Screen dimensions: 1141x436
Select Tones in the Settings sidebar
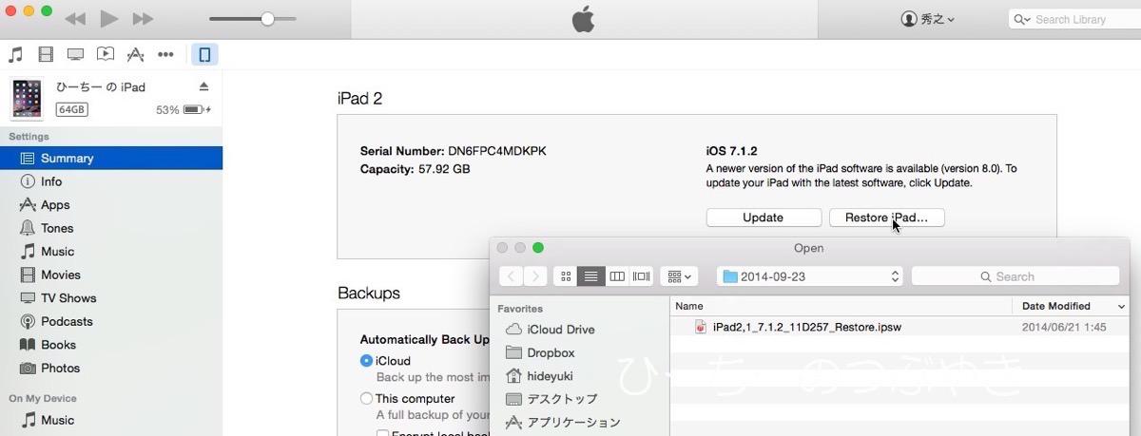[x=111, y=228]
